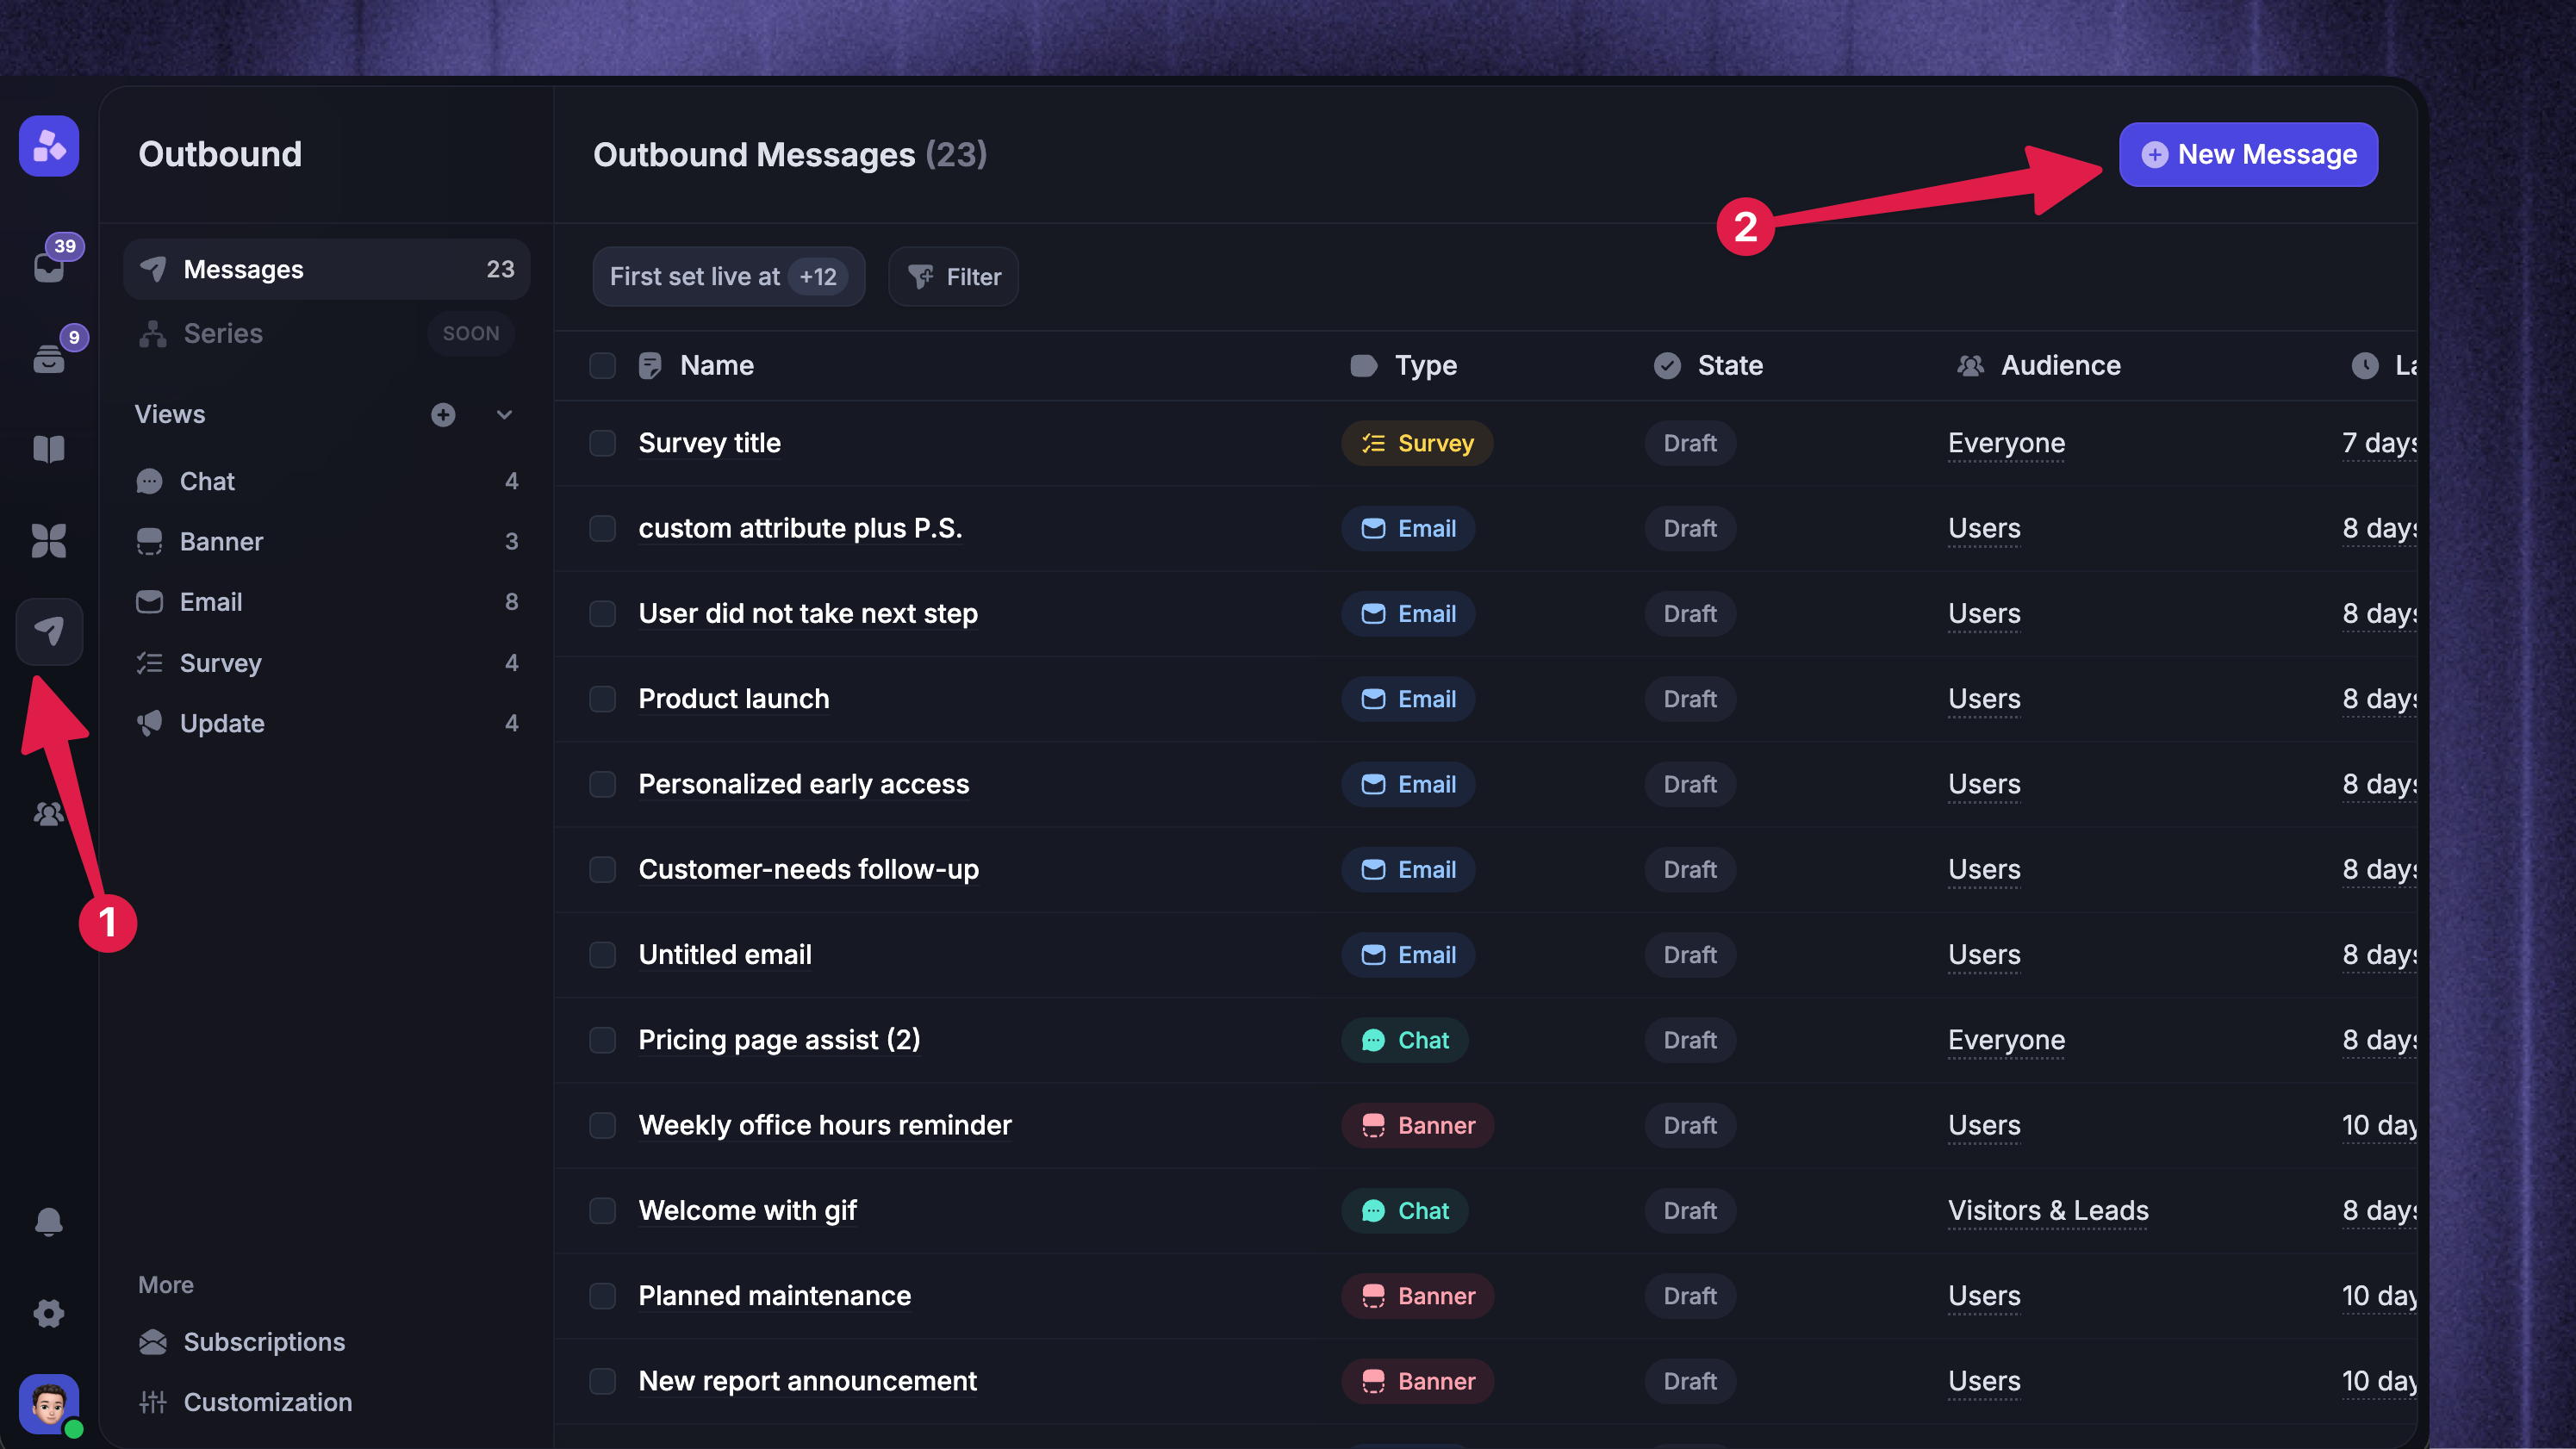
Task: Open the Outbound paper plane icon
Action: pyautogui.click(x=49, y=631)
